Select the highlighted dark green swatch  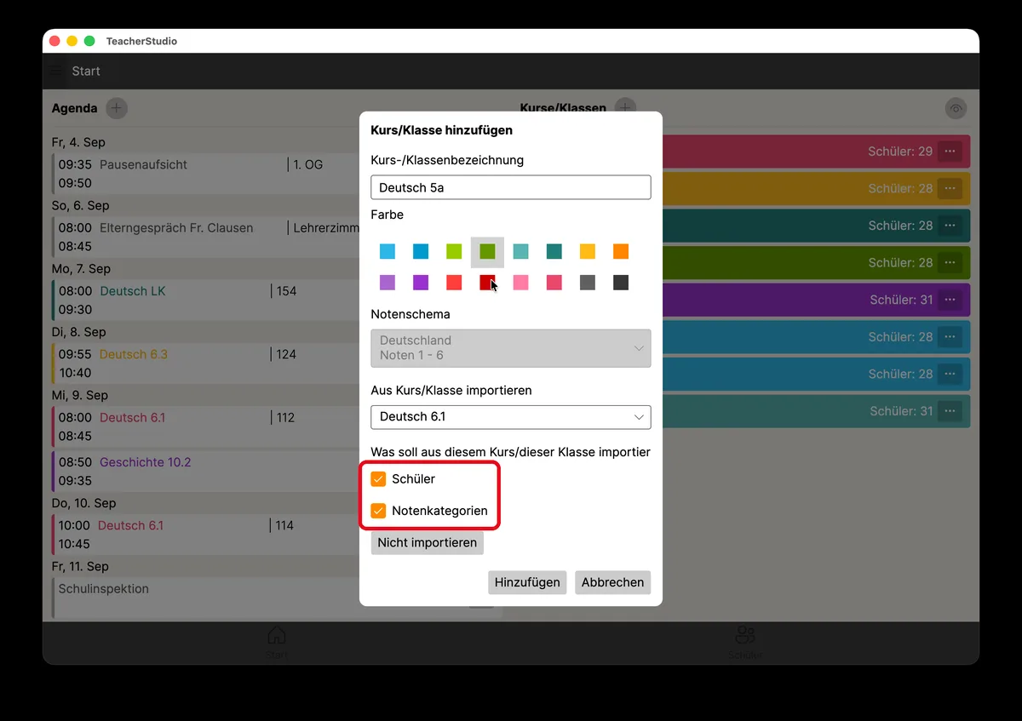(x=487, y=252)
